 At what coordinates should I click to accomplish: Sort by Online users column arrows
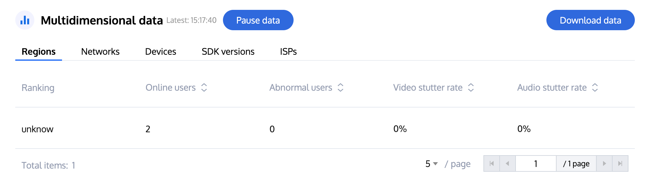pos(204,87)
